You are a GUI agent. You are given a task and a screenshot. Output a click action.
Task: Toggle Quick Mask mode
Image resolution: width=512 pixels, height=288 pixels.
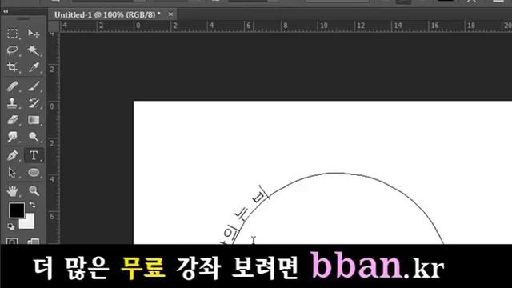coord(13,242)
